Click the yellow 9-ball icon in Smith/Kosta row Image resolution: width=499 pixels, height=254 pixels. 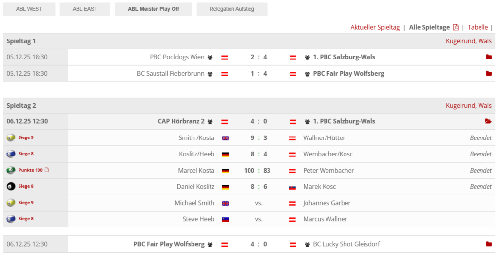point(11,137)
